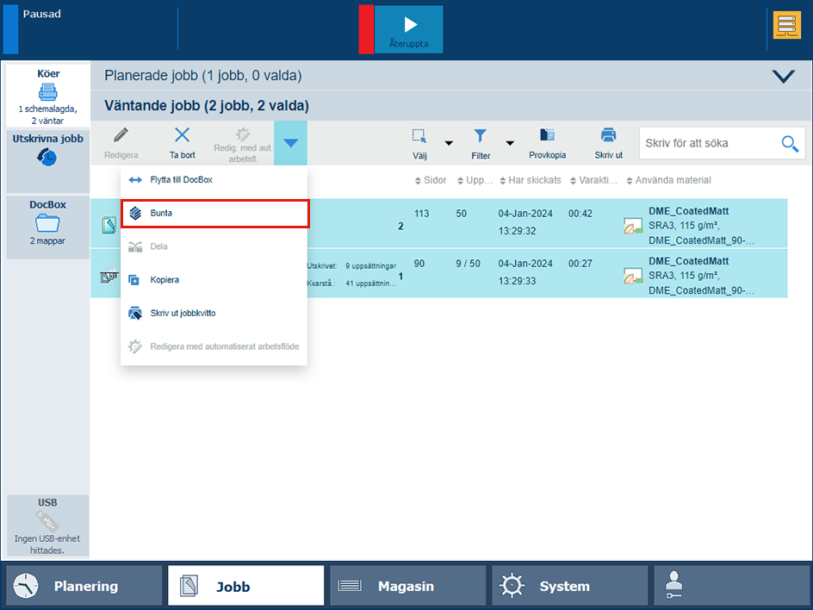813x610 pixels.
Task: Choose Kopiera from the menu
Action: (x=214, y=279)
